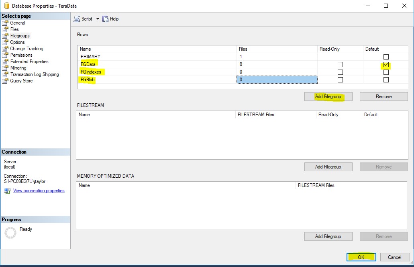Screen dimensions: 414x267
Task: Click the connection properties computer icon
Action: coord(7,191)
